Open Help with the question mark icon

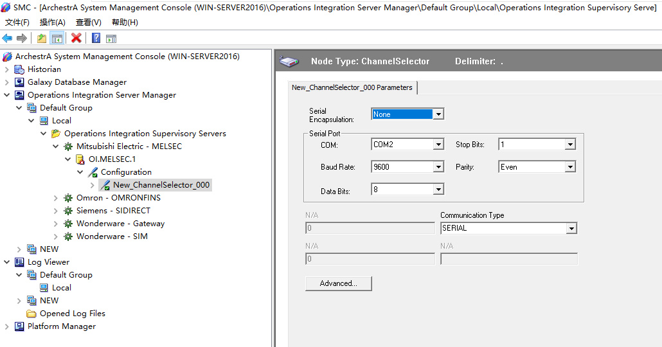pos(96,39)
